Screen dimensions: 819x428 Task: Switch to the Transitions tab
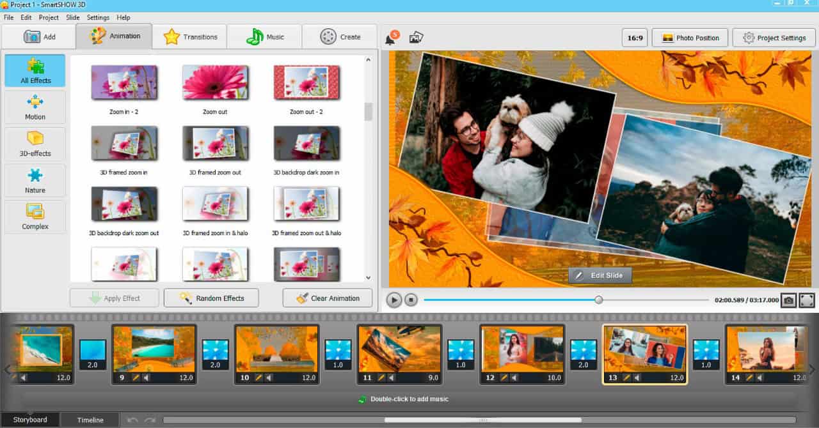coord(190,37)
